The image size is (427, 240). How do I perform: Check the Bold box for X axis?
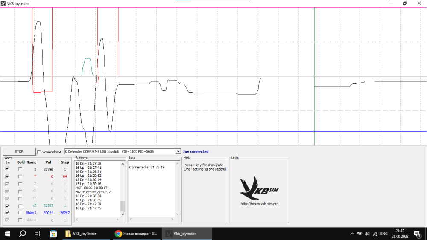tap(20, 169)
